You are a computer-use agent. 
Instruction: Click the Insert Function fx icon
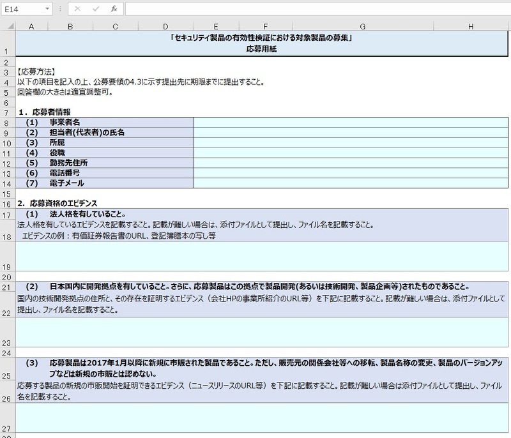point(114,9)
